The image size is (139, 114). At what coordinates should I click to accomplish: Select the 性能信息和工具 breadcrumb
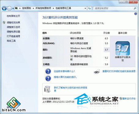coord(63,8)
